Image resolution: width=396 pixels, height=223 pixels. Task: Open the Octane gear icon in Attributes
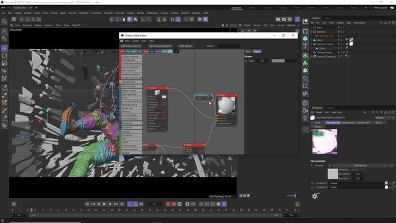tap(315, 196)
